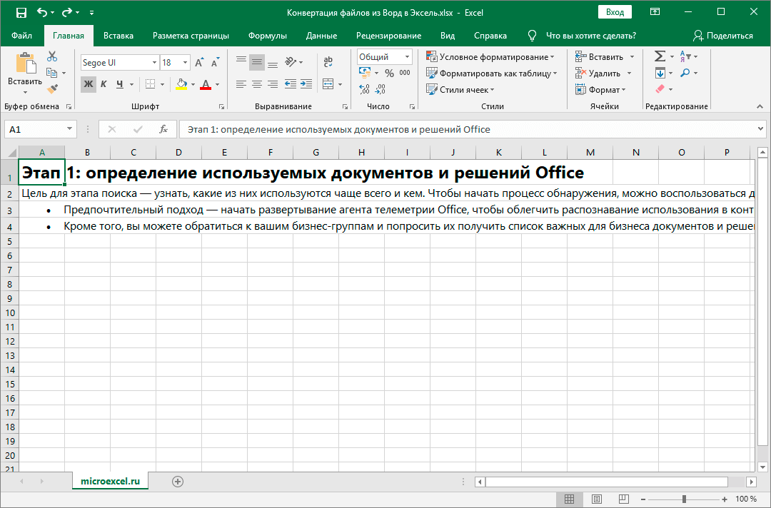Viewport: 771px width, 508px height.
Task: Merge and center selected cells
Action: (x=328, y=84)
